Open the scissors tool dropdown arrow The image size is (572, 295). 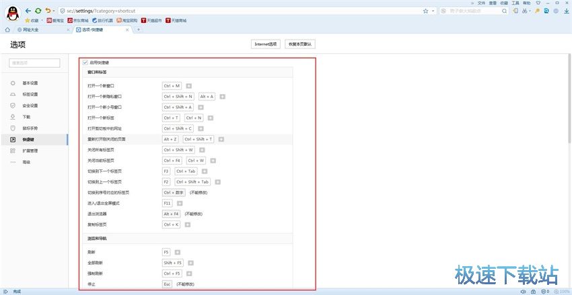click(x=530, y=11)
